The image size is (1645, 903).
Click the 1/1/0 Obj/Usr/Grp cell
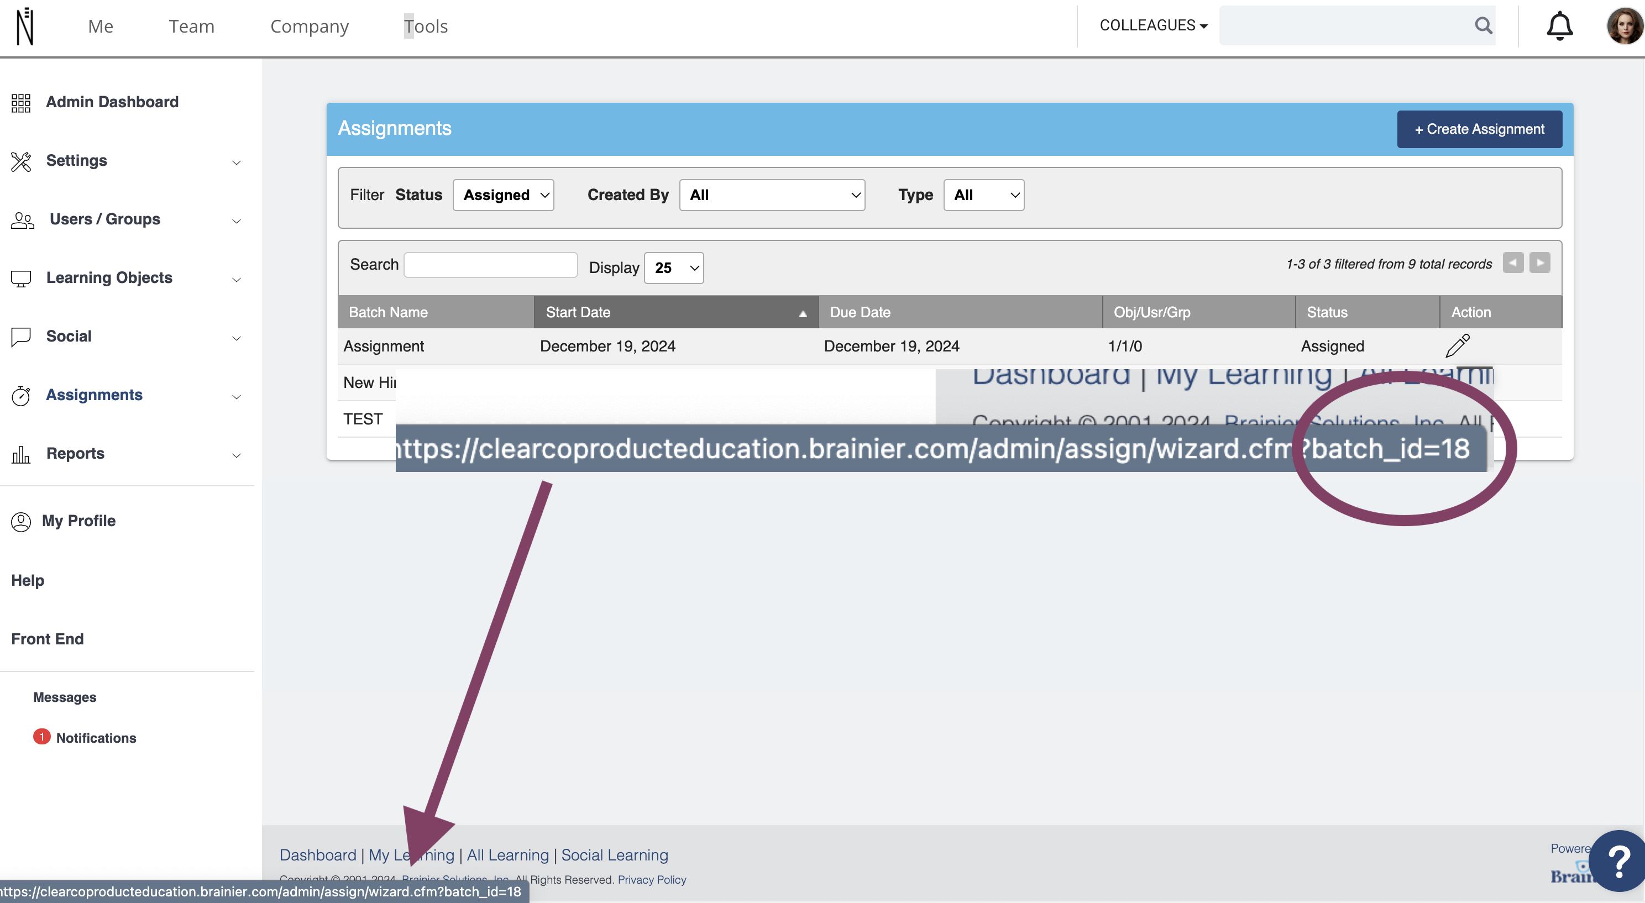coord(1125,346)
